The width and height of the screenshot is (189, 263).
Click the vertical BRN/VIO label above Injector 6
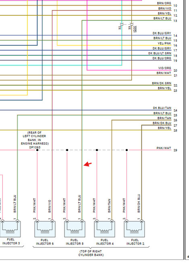(x=50, y=206)
